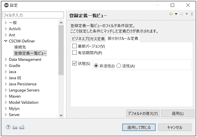Click the grey forward arrow icon
Viewport: 197px width, 137px height.
point(182,14)
